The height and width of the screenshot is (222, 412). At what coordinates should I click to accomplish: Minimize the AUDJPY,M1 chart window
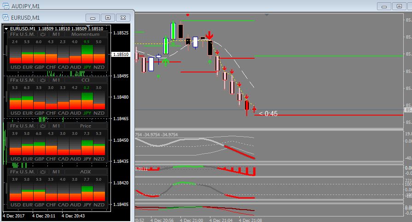point(384,6)
